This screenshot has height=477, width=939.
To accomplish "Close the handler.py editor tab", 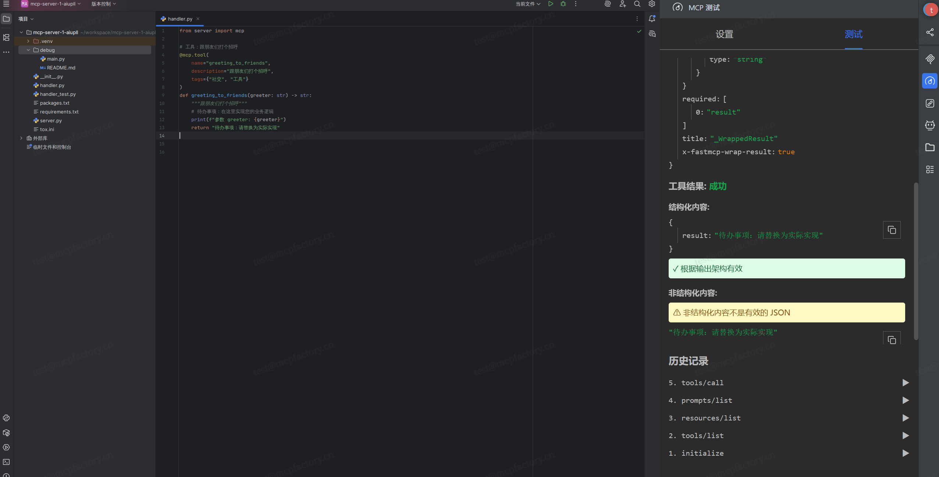I will coord(198,19).
